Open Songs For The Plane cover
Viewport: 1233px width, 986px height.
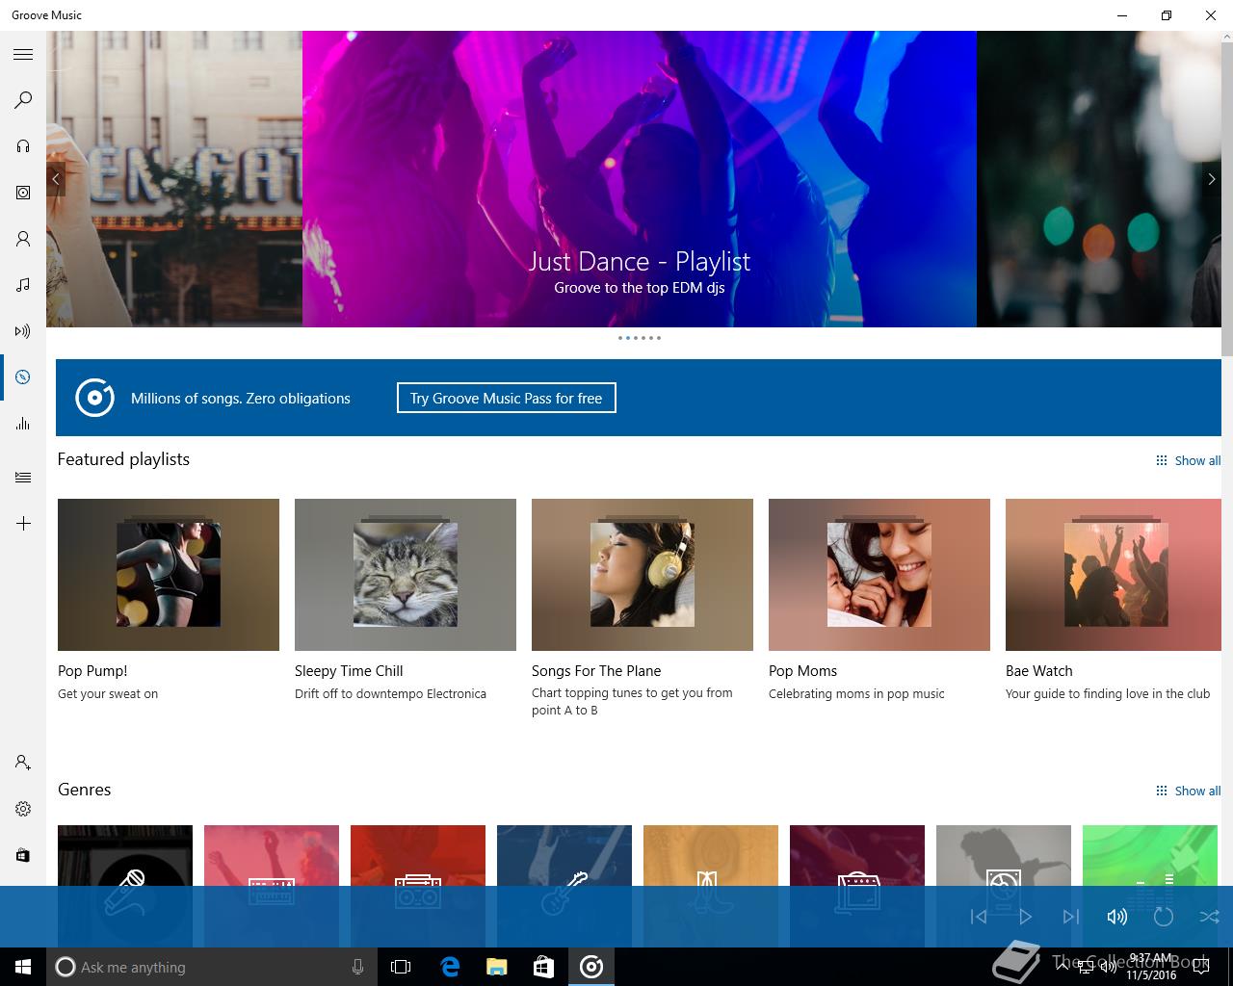pyautogui.click(x=643, y=575)
